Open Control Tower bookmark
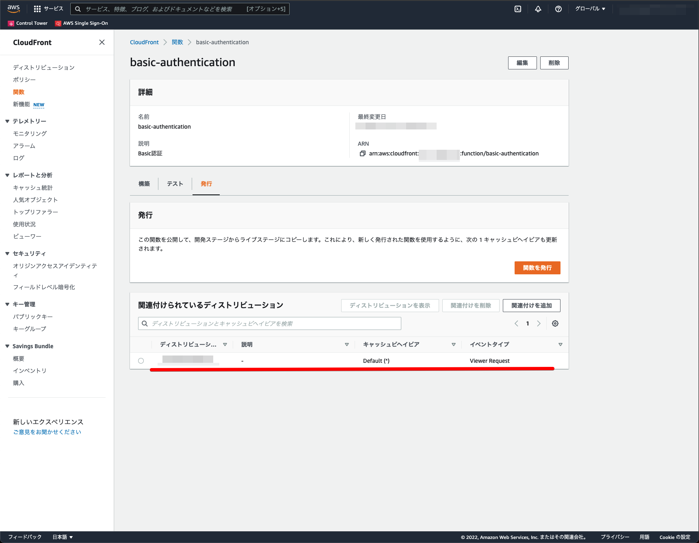 tap(28, 23)
